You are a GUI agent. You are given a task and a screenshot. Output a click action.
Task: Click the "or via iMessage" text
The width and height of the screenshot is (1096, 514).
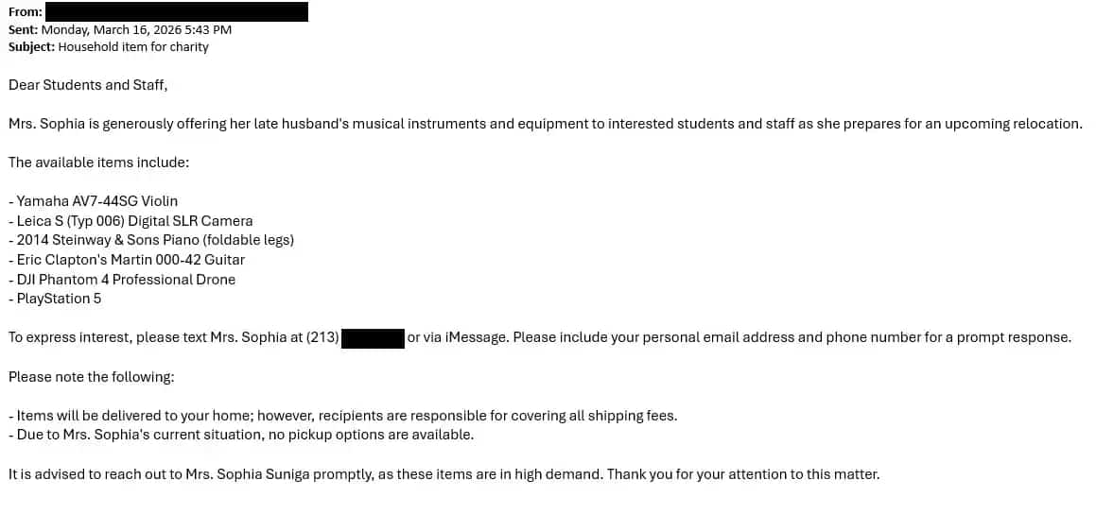(458, 337)
